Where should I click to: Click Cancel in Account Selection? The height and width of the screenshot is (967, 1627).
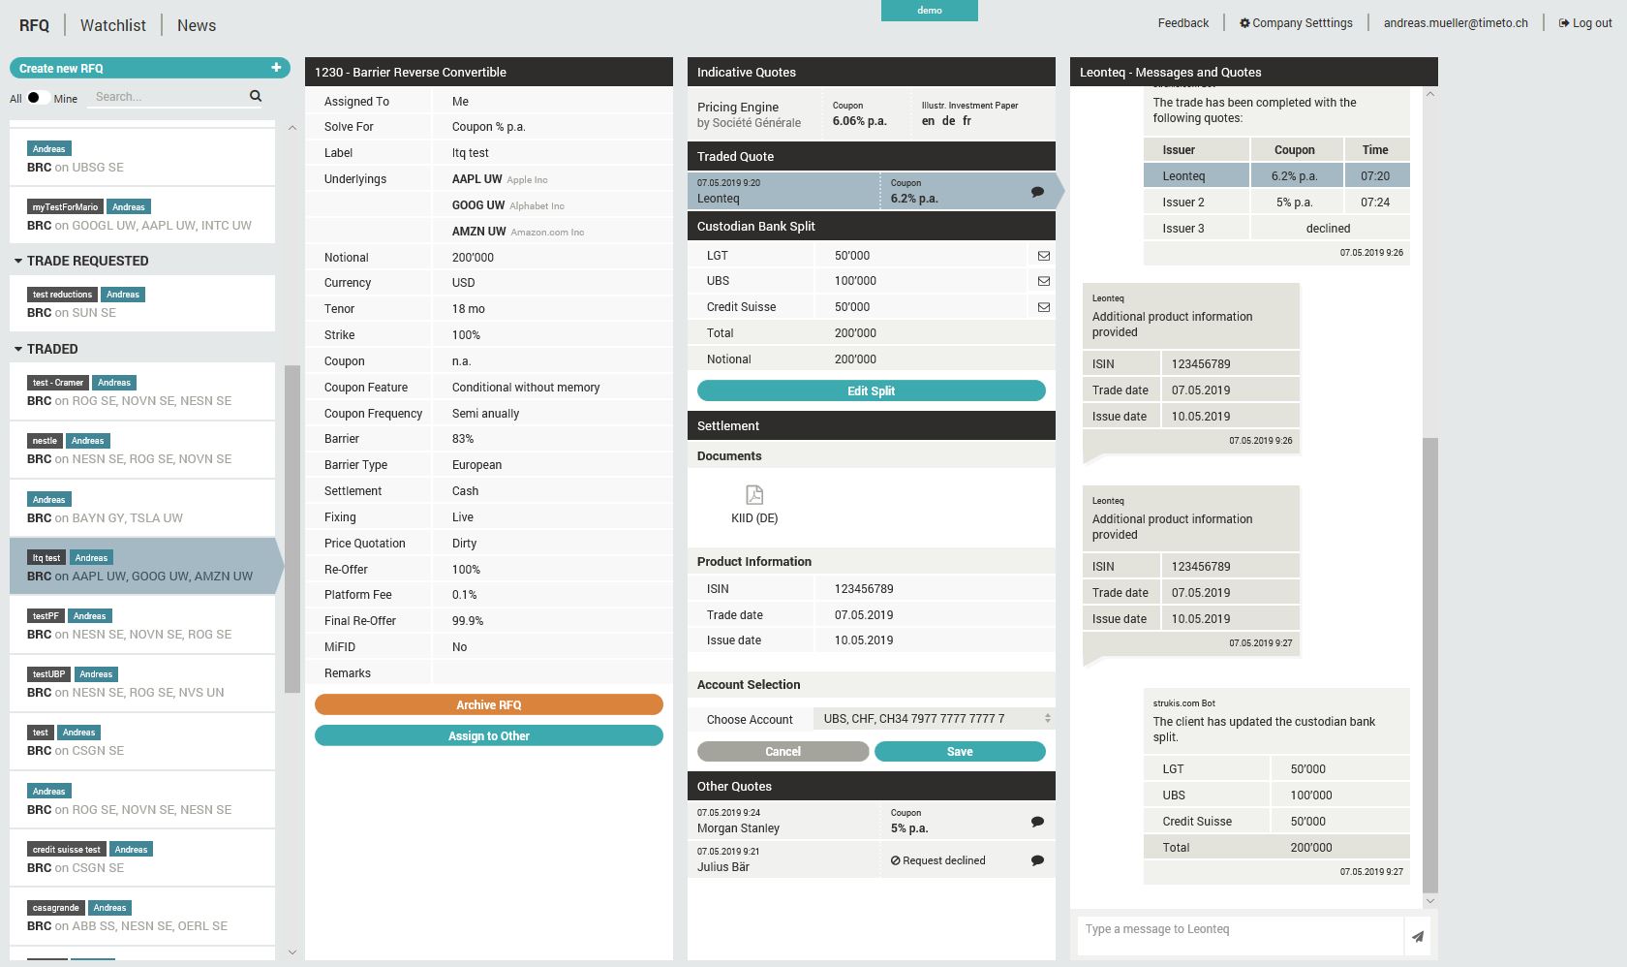[x=783, y=752]
